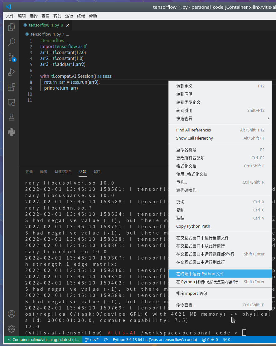The height and width of the screenshot is (346, 276).
Task: Select the Python 3.6.13 interpreter in the status bar
Action: click(x=155, y=340)
